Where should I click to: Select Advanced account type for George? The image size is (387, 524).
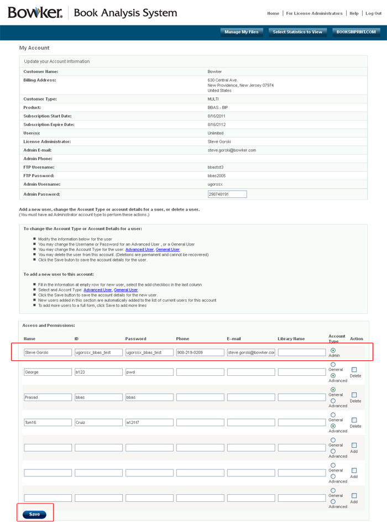(333, 376)
